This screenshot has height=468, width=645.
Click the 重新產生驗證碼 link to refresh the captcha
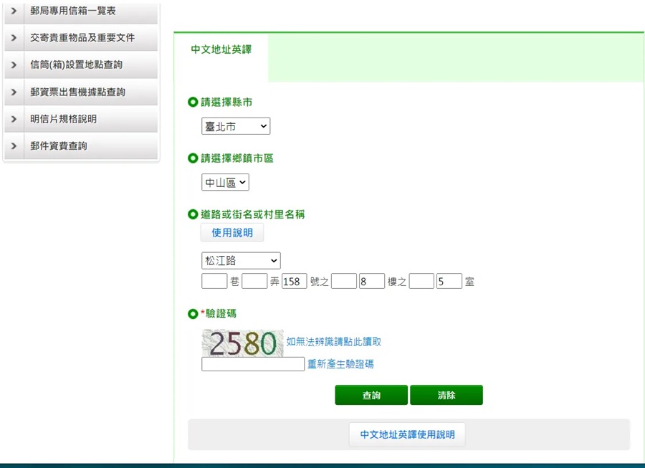(x=340, y=364)
